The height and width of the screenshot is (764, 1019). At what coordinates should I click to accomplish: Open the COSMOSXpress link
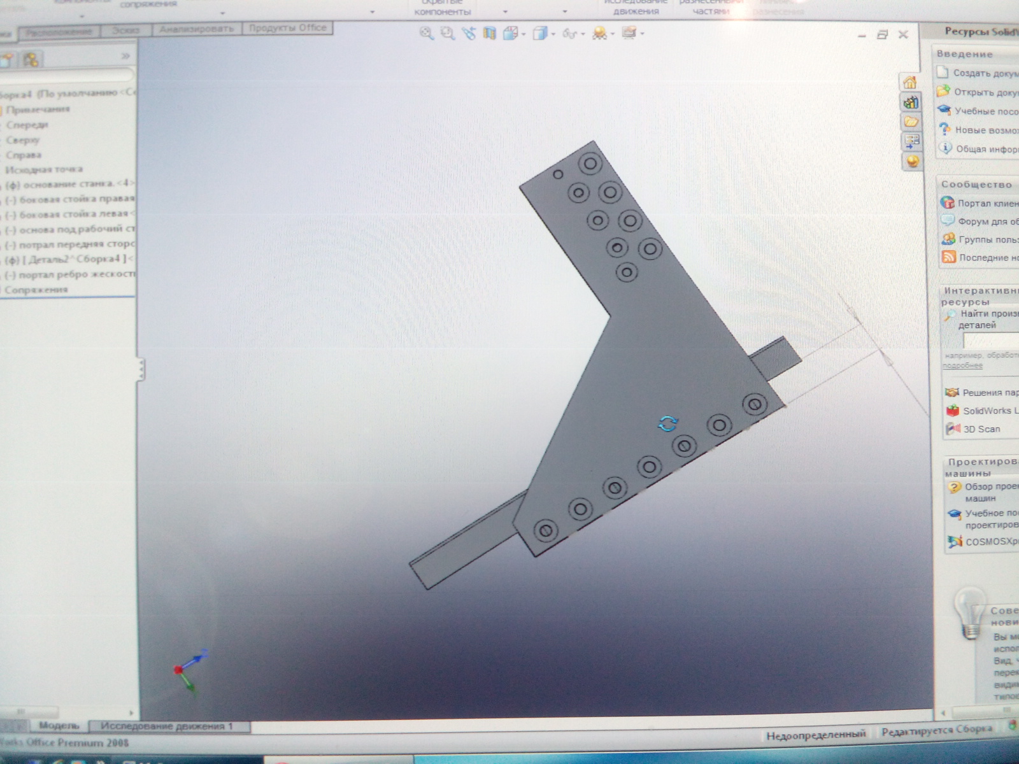992,541
